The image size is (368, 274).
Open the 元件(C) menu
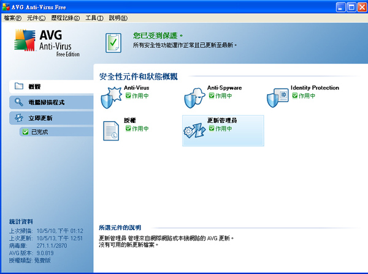[x=36, y=18]
